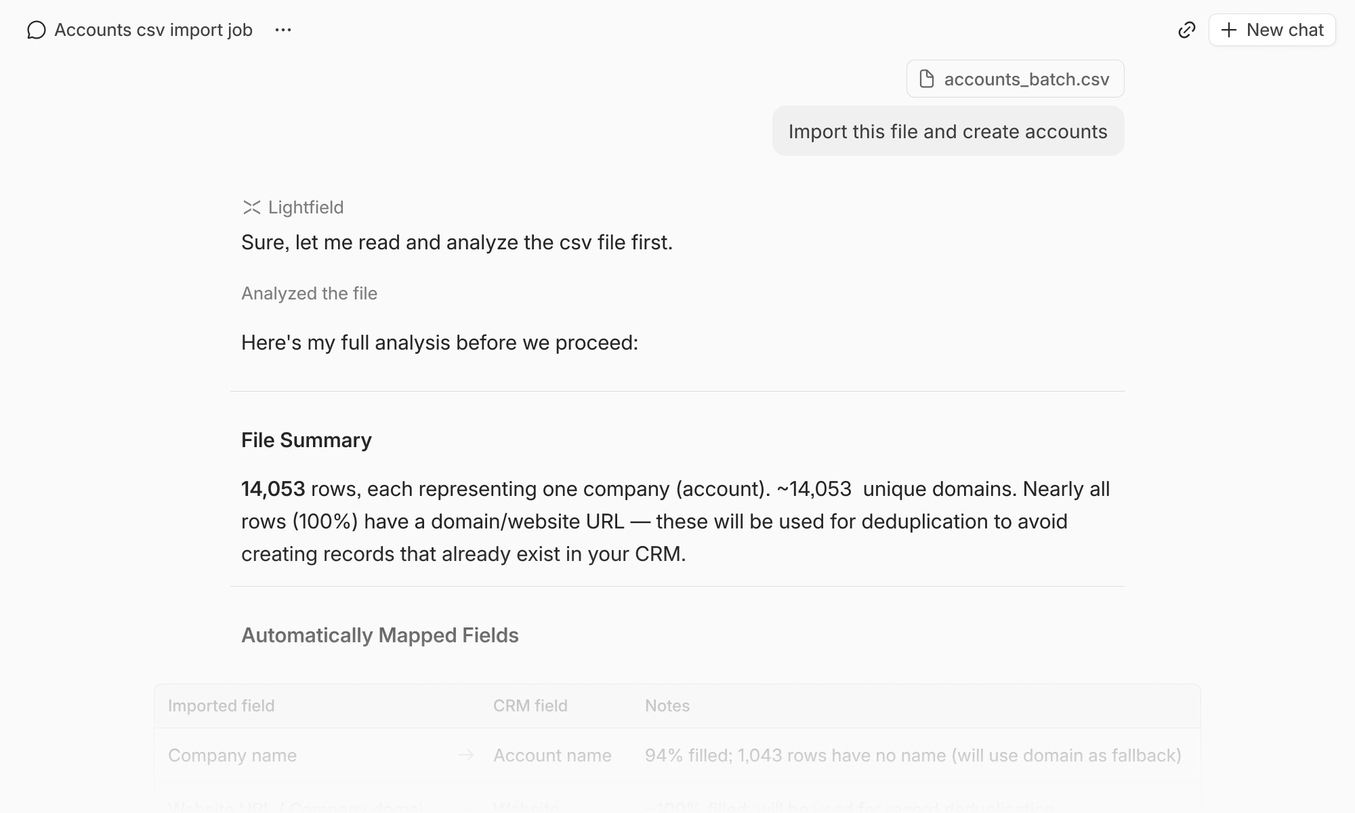Click the 'File Summary' section heading
This screenshot has width=1355, height=813.
(306, 440)
